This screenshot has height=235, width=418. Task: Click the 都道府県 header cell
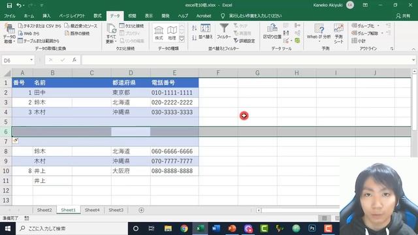(x=131, y=83)
